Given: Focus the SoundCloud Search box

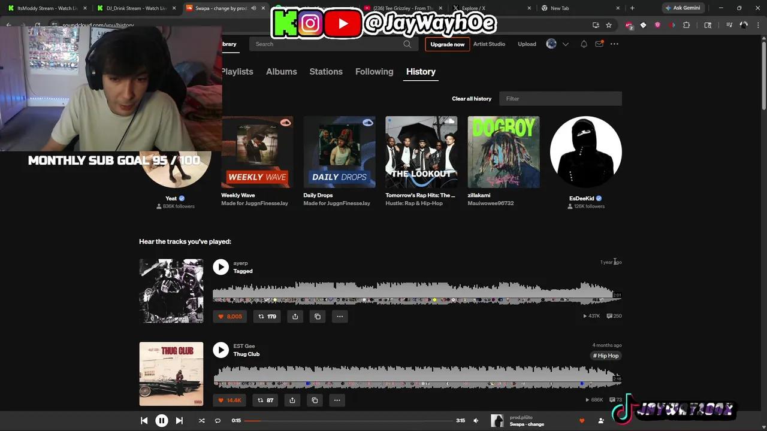Looking at the screenshot, I should point(333,44).
